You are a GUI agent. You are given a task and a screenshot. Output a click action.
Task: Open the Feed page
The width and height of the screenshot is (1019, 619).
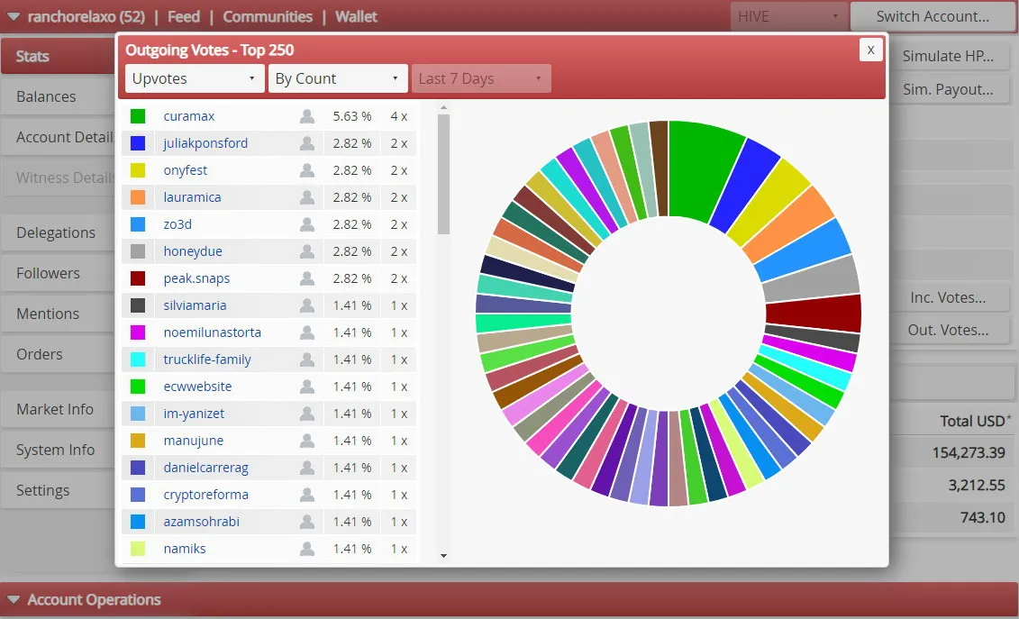[183, 17]
